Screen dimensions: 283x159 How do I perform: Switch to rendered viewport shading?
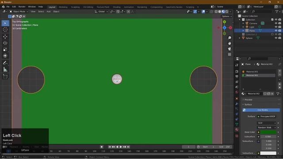pyautogui.click(x=227, y=11)
